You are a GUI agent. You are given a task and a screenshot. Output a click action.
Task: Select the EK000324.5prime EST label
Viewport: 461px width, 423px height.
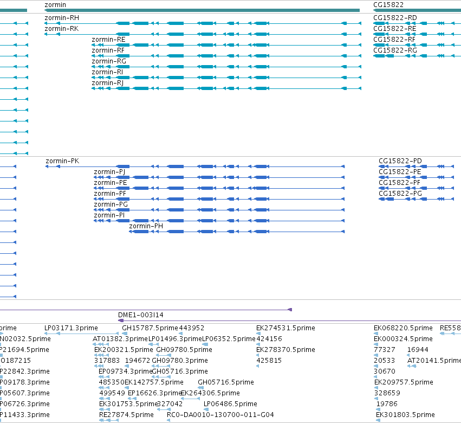[403, 339]
